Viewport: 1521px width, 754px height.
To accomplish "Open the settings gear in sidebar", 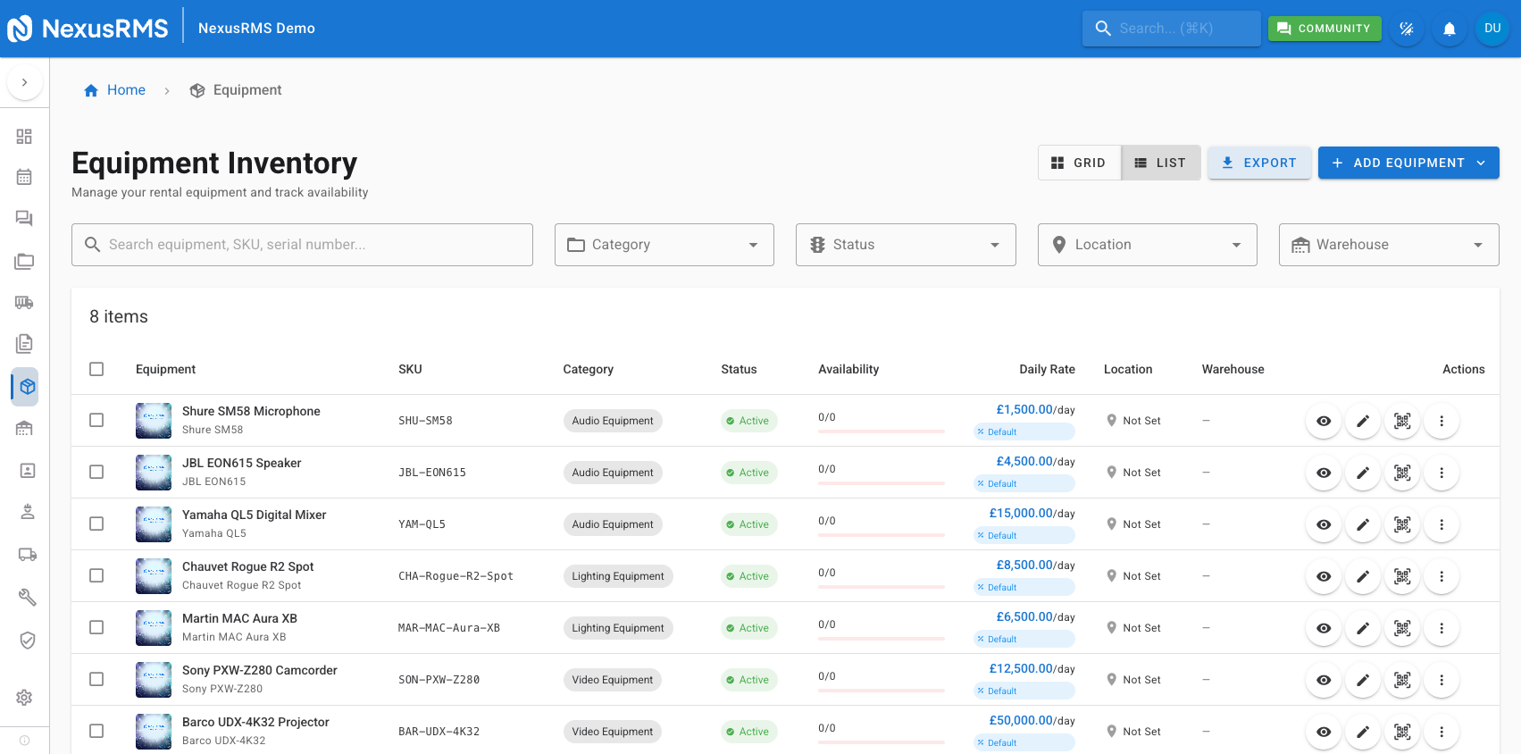I will 24,697.
